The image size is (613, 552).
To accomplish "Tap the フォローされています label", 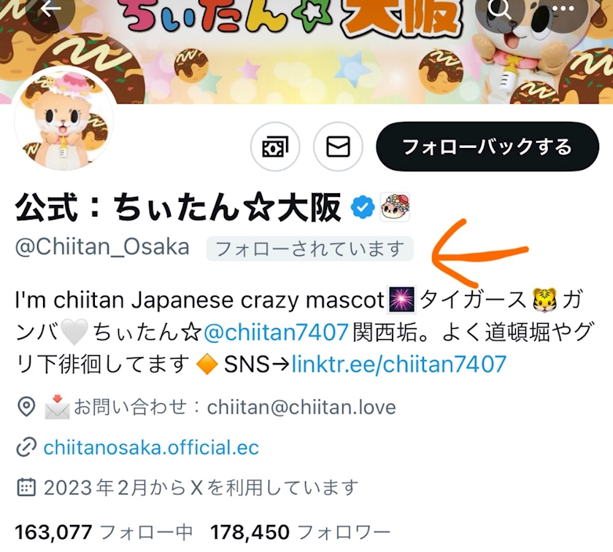I will pyautogui.click(x=309, y=249).
